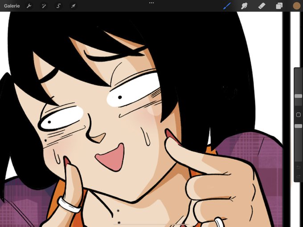The height and width of the screenshot is (227, 303).
Task: Click the brush size slider handle
Action: (298, 96)
